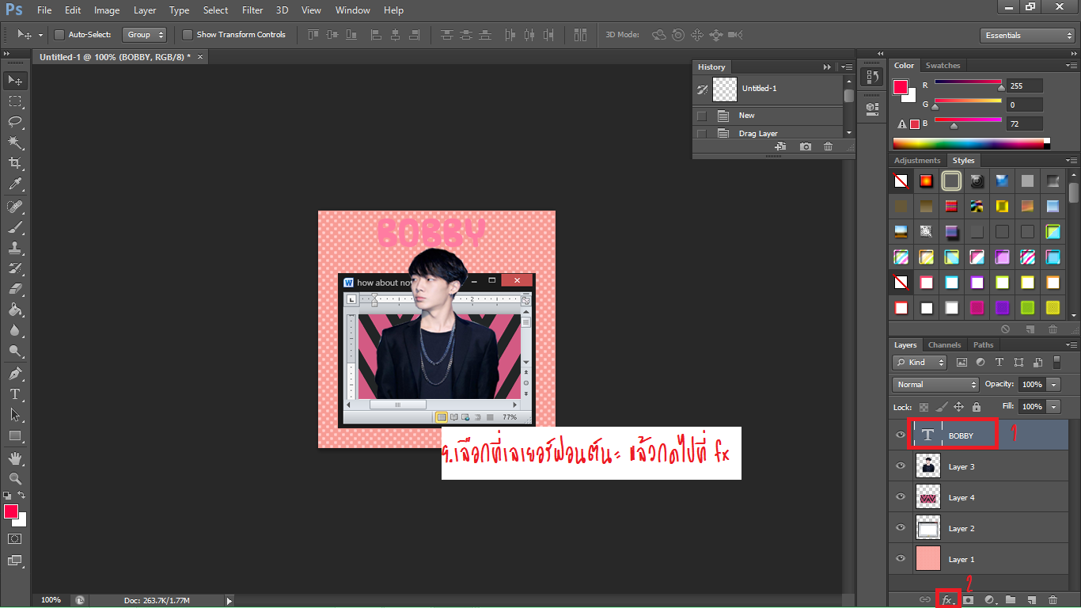Image resolution: width=1081 pixels, height=608 pixels.
Task: Open the Normal blend mode dropdown
Action: point(936,384)
